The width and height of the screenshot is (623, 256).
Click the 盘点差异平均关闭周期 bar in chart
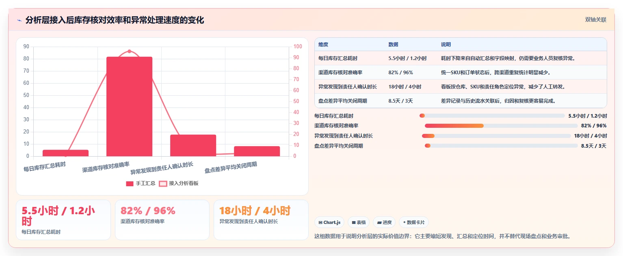click(257, 151)
